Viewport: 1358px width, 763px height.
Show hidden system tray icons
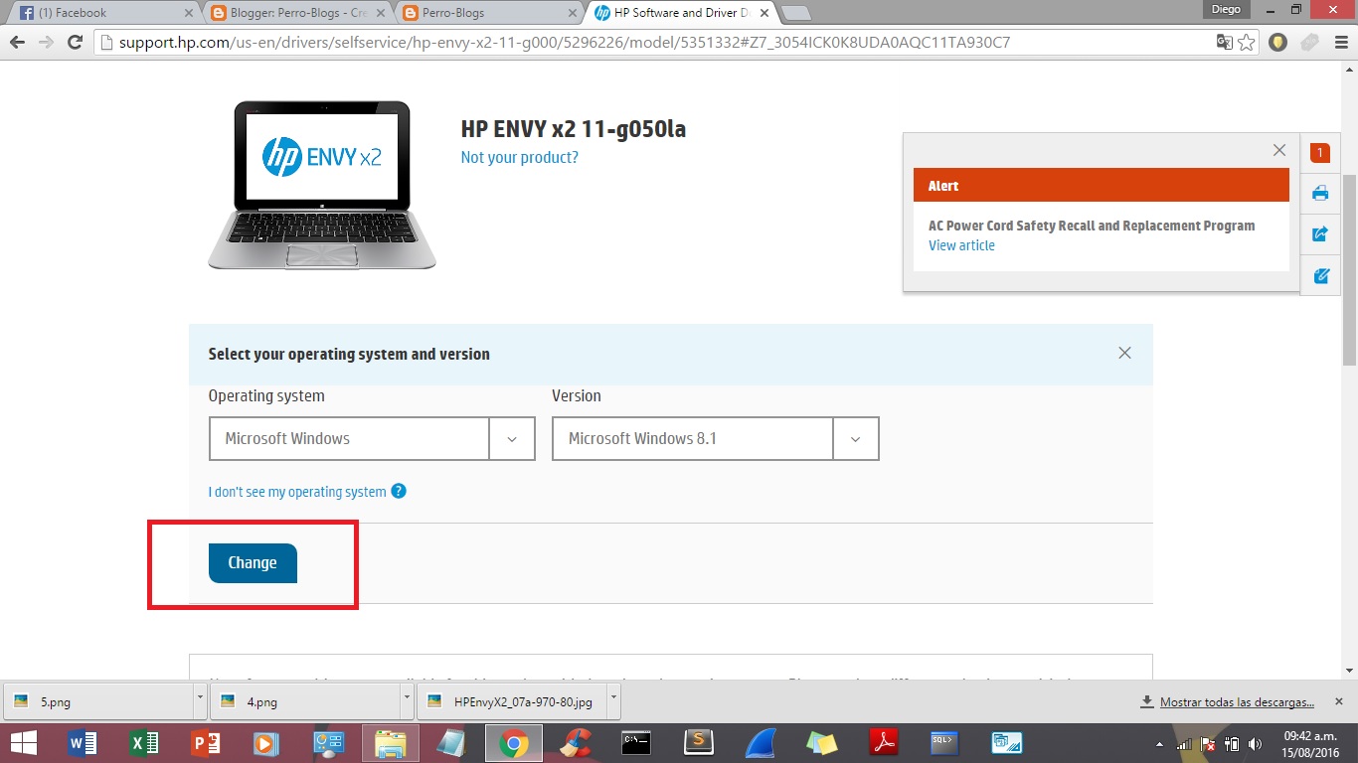[x=1159, y=744]
